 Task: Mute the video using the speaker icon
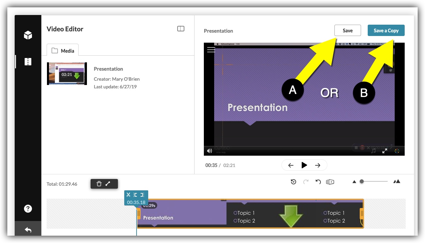(210, 151)
